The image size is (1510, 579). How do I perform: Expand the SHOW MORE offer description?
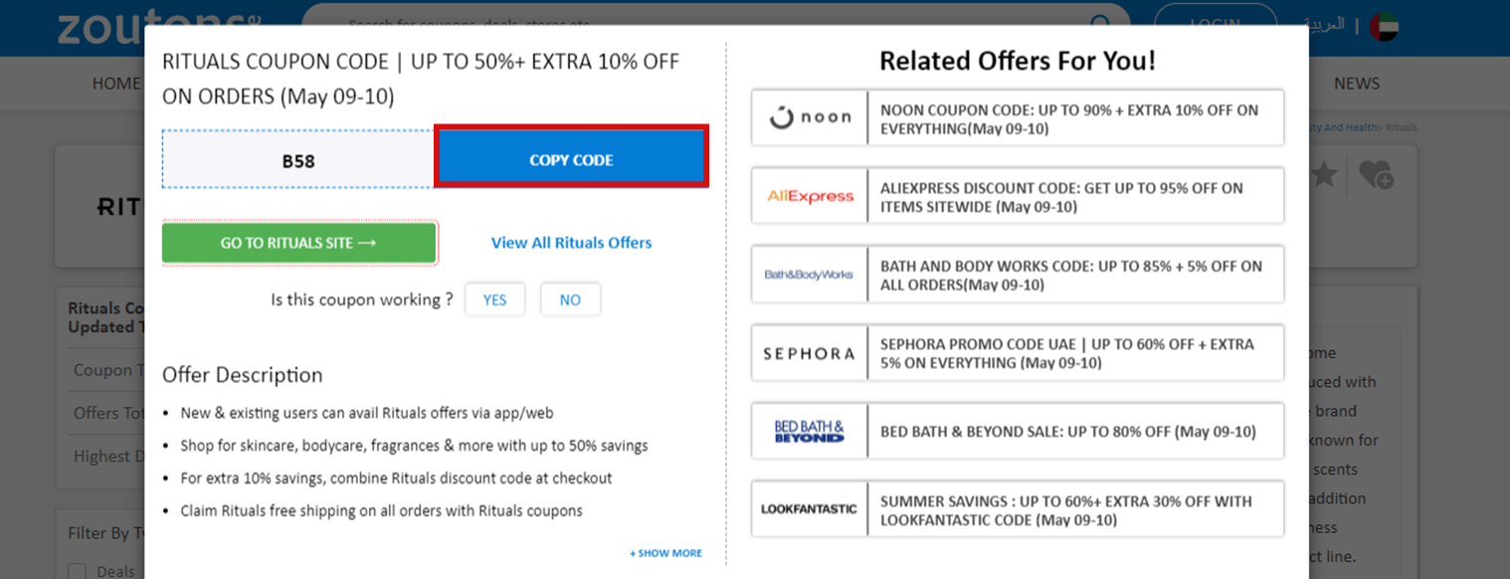click(x=664, y=553)
